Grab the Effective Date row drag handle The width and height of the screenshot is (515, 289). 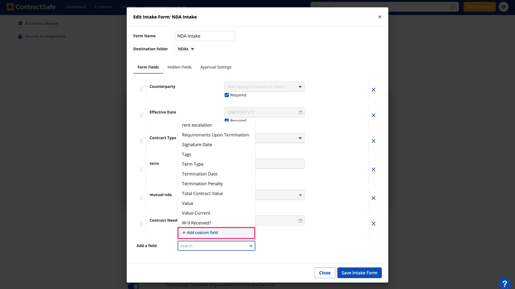pyautogui.click(x=141, y=115)
